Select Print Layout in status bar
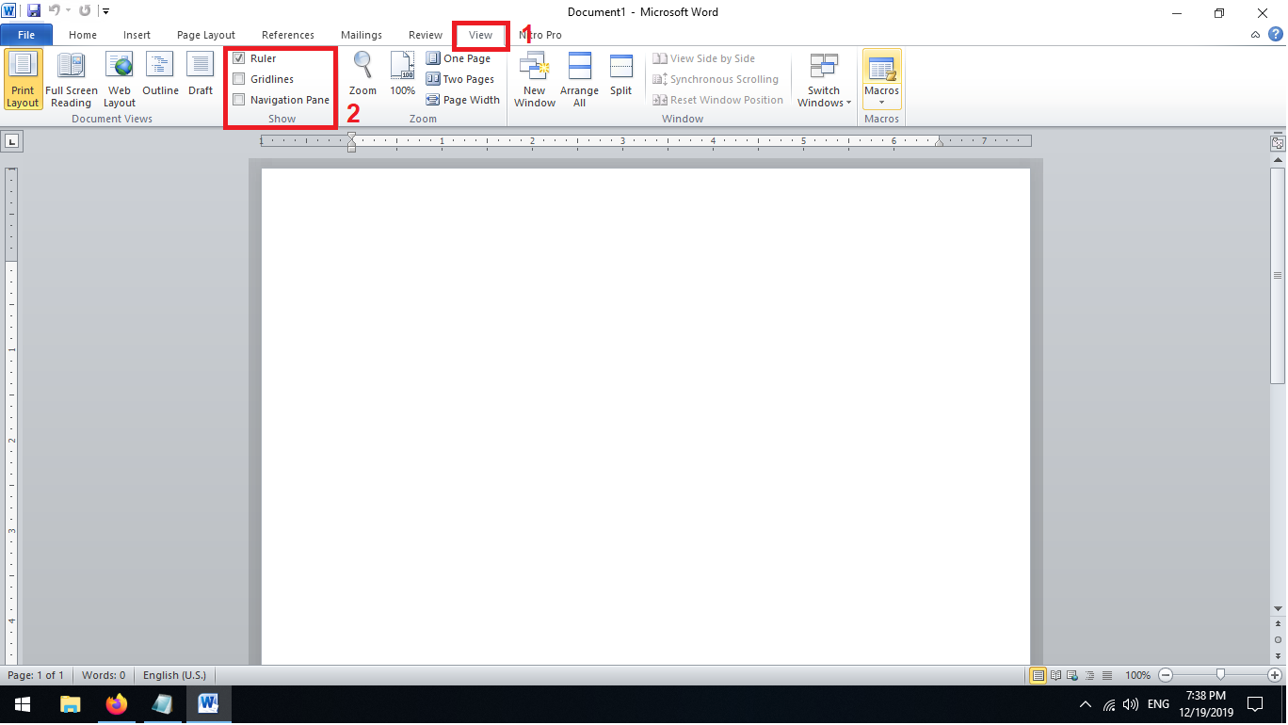 pyautogui.click(x=1038, y=675)
